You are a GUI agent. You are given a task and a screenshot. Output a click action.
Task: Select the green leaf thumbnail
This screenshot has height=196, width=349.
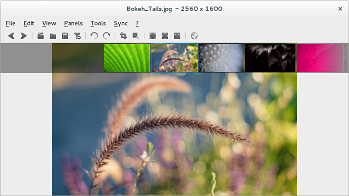coord(127,58)
